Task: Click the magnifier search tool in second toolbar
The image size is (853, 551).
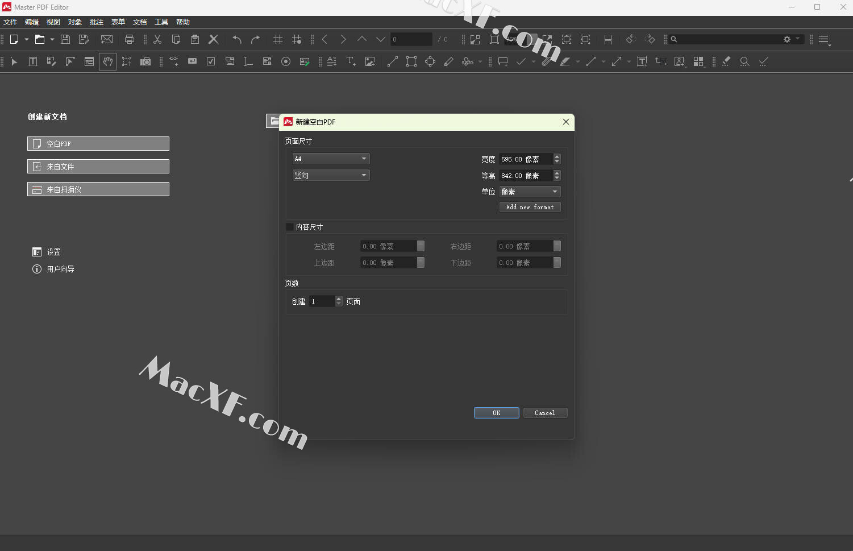Action: [x=744, y=61]
